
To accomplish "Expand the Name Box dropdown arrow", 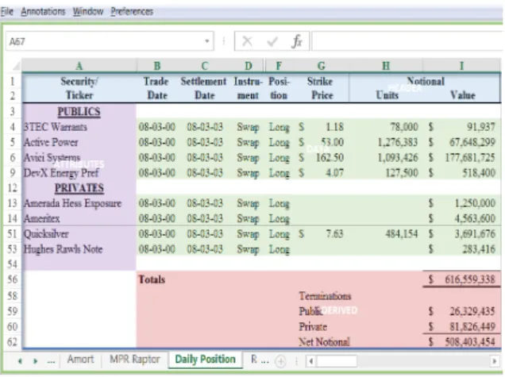I will (207, 41).
